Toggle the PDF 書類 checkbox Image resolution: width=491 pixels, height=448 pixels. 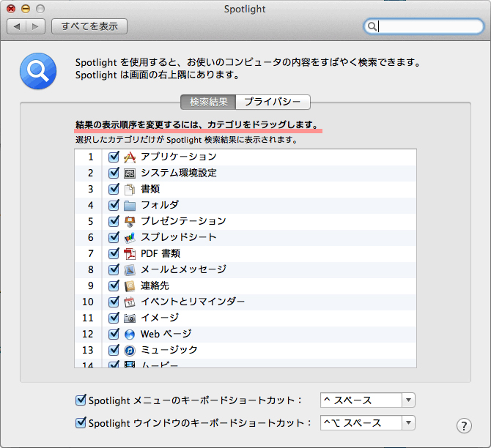pyautogui.click(x=114, y=253)
